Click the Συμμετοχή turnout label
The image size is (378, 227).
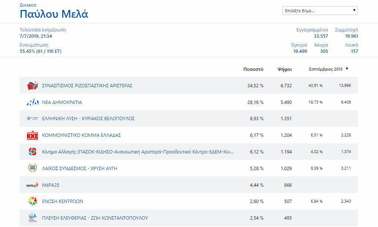coord(346,30)
